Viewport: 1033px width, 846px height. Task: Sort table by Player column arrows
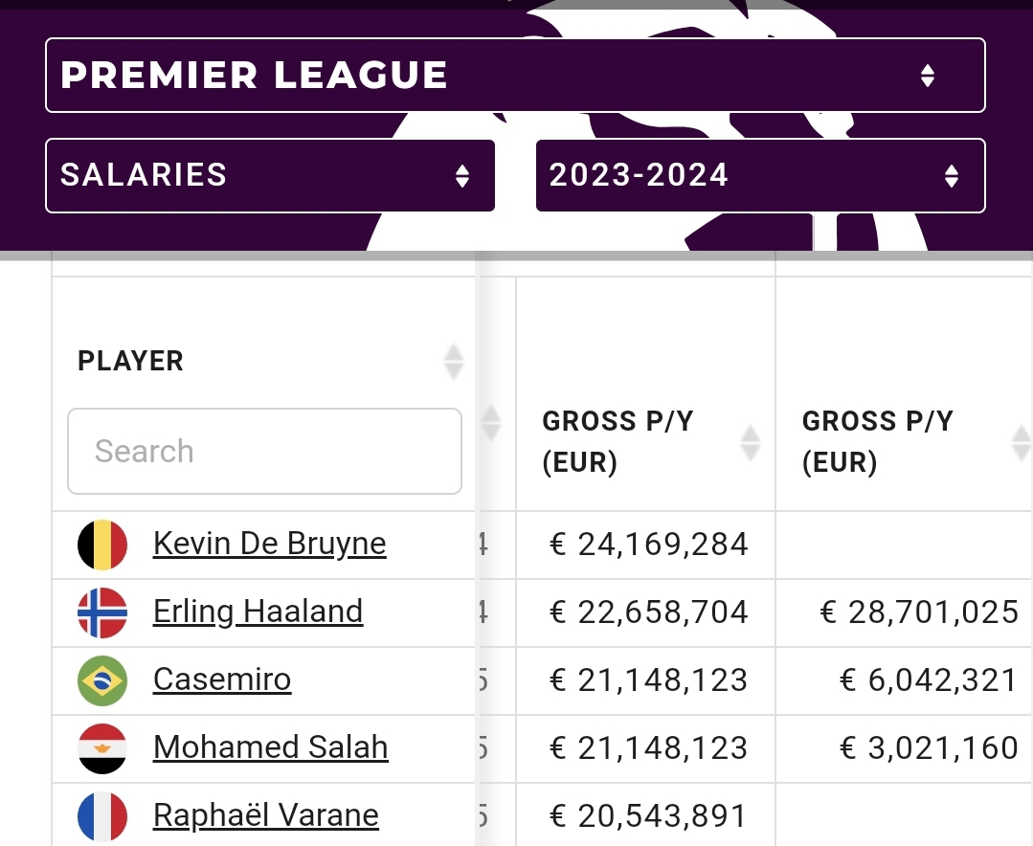pos(454,361)
